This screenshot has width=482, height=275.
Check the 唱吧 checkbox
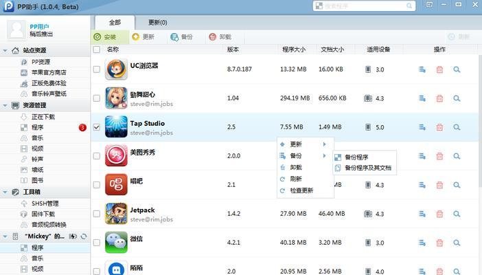[97, 185]
